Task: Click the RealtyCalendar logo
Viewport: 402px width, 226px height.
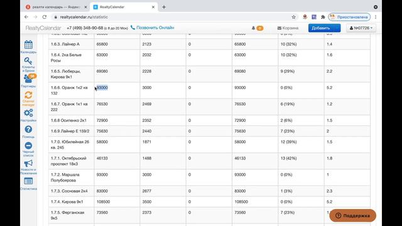Action: click(43, 28)
